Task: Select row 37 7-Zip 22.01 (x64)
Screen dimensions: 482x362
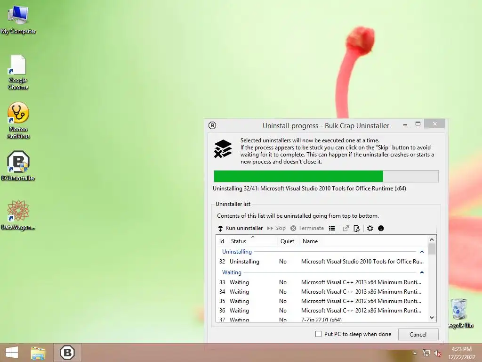Action: click(x=321, y=319)
